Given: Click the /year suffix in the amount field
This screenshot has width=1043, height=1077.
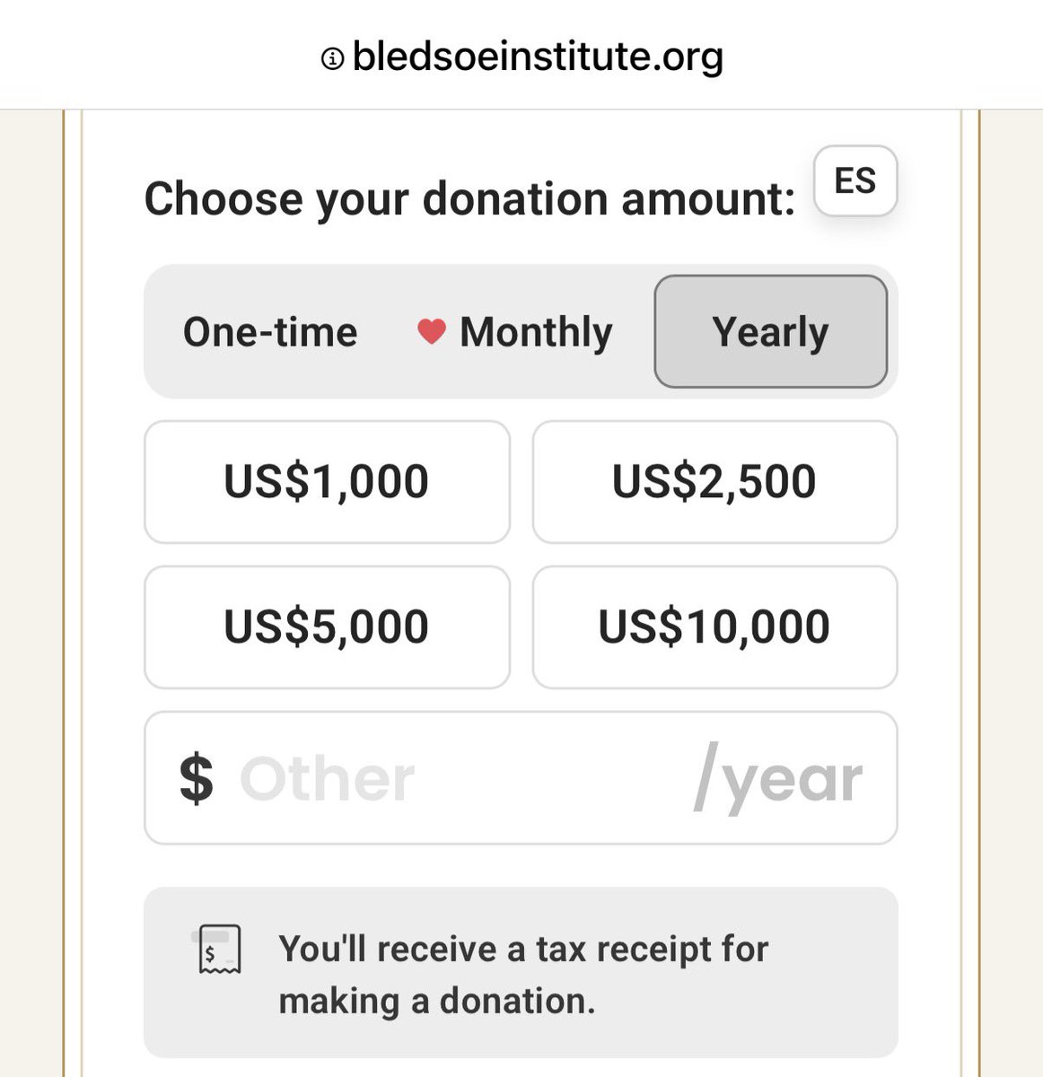Looking at the screenshot, I should pos(778,779).
